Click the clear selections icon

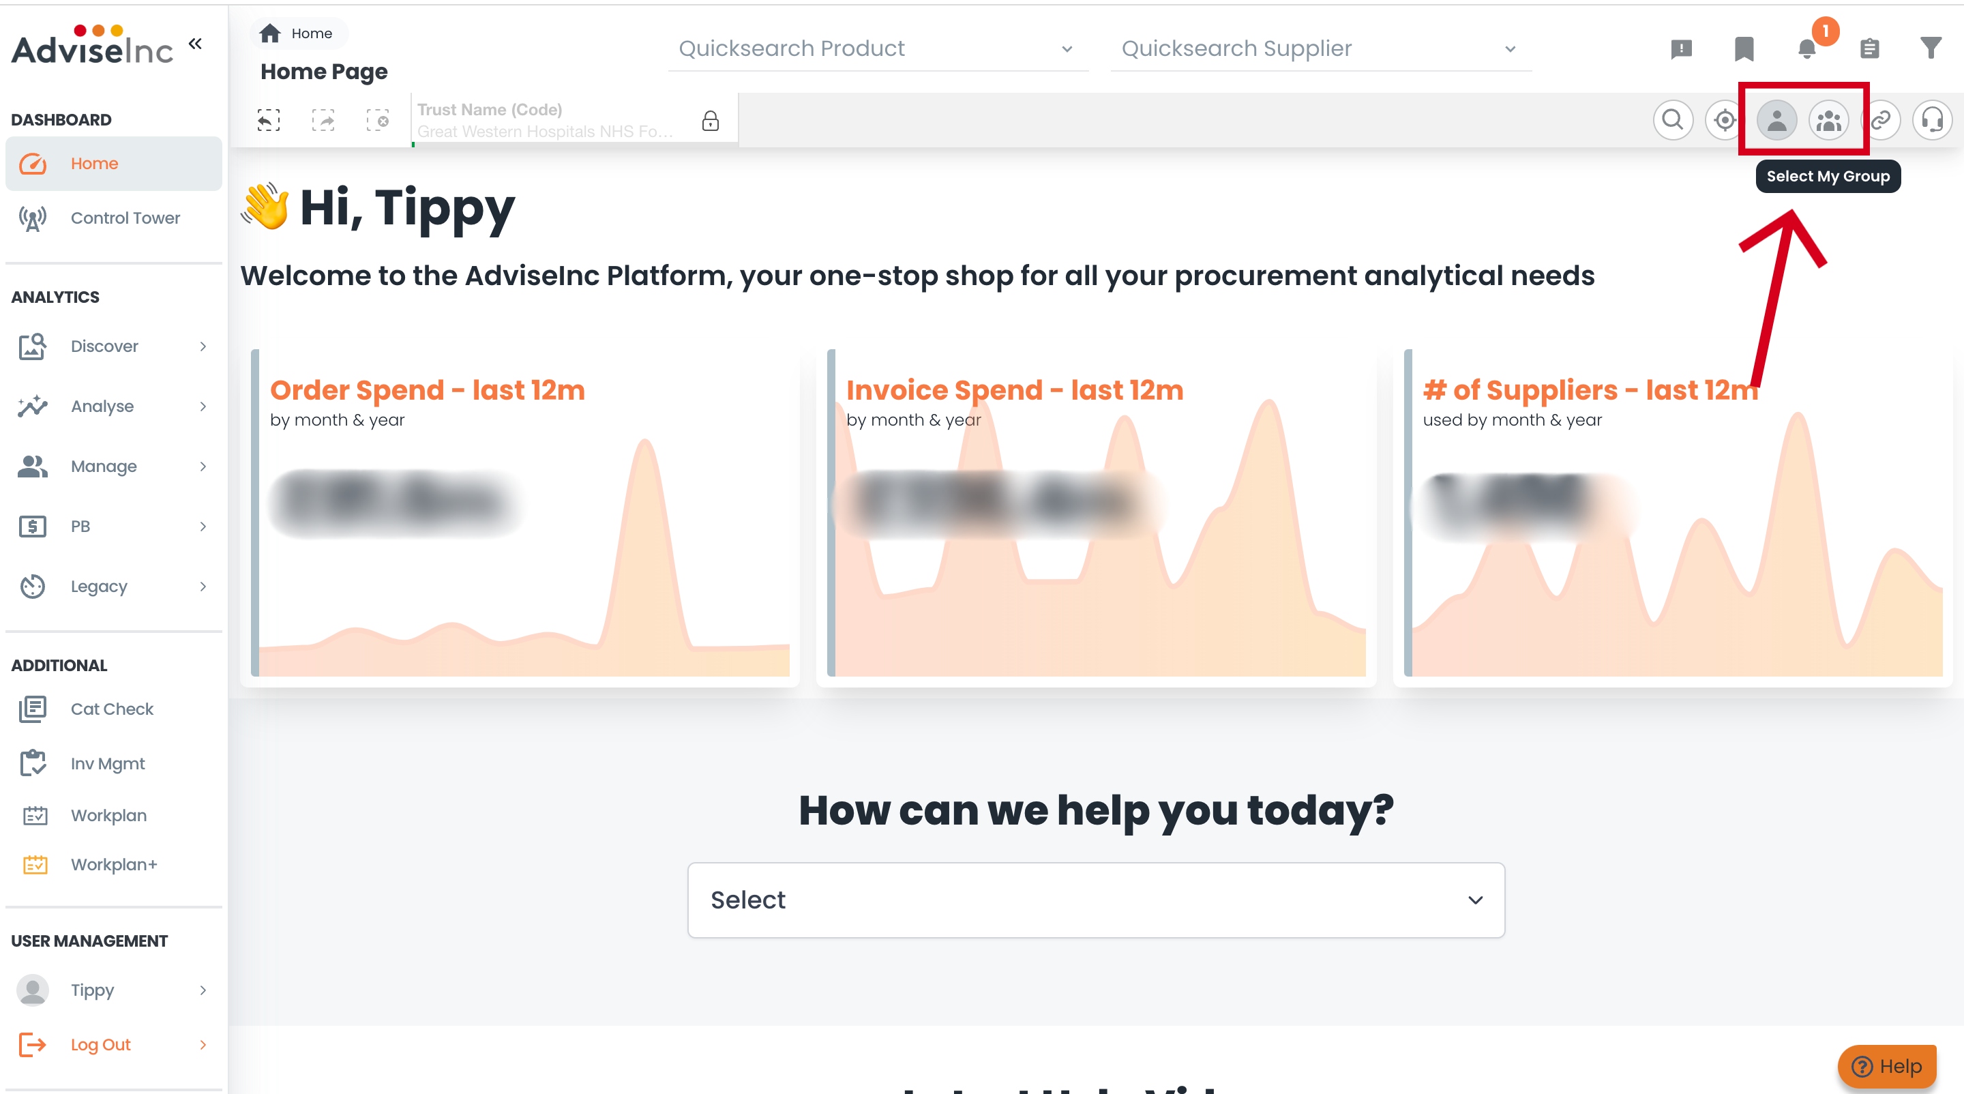(x=377, y=119)
